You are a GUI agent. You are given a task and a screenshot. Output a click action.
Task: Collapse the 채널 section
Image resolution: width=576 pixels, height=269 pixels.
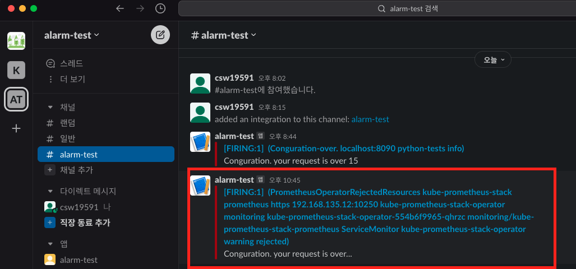[50, 108]
